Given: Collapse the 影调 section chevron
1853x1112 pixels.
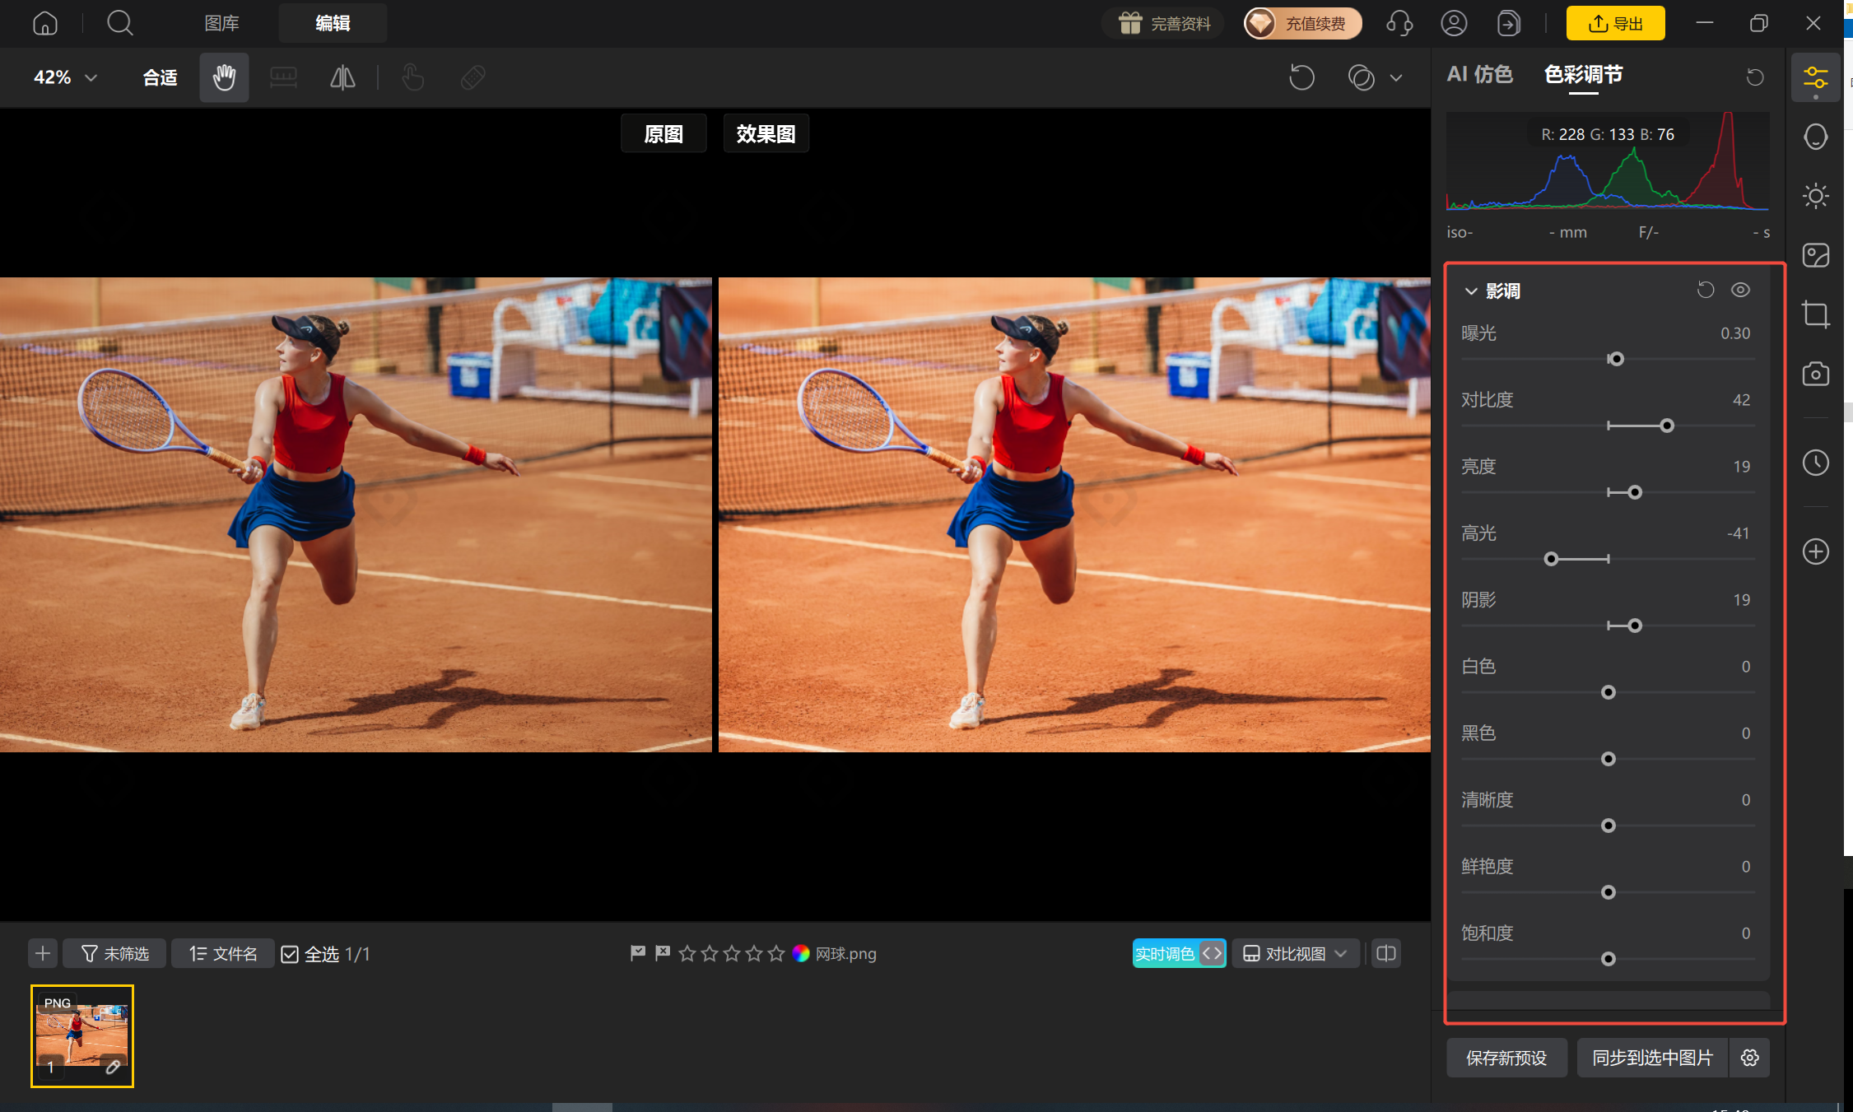Looking at the screenshot, I should pos(1471,291).
